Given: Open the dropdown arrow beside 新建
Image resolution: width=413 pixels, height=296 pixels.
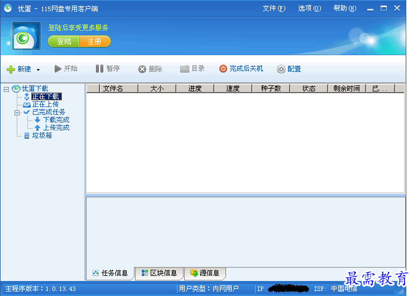Looking at the screenshot, I should coord(38,70).
